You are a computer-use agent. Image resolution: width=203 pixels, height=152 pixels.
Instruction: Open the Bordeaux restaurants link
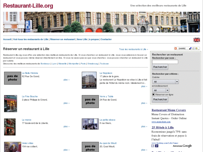click(x=45, y=64)
